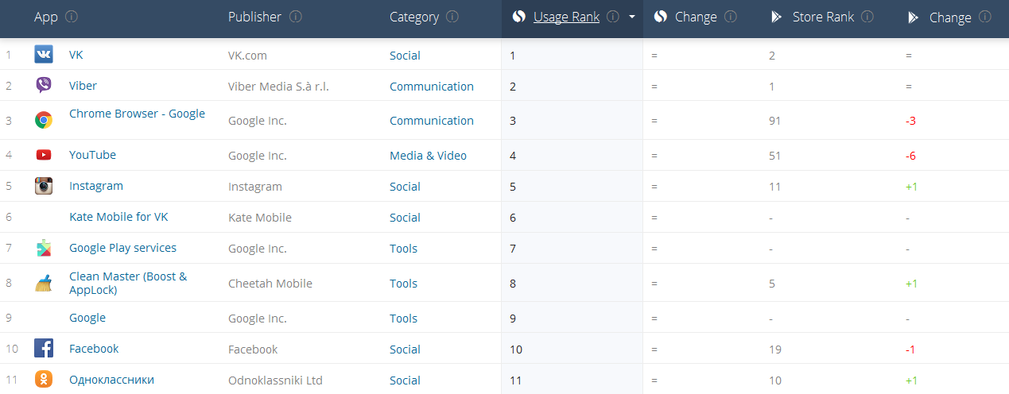Click the YouTube app icon
Screen dimensions: 1009x394
point(43,155)
